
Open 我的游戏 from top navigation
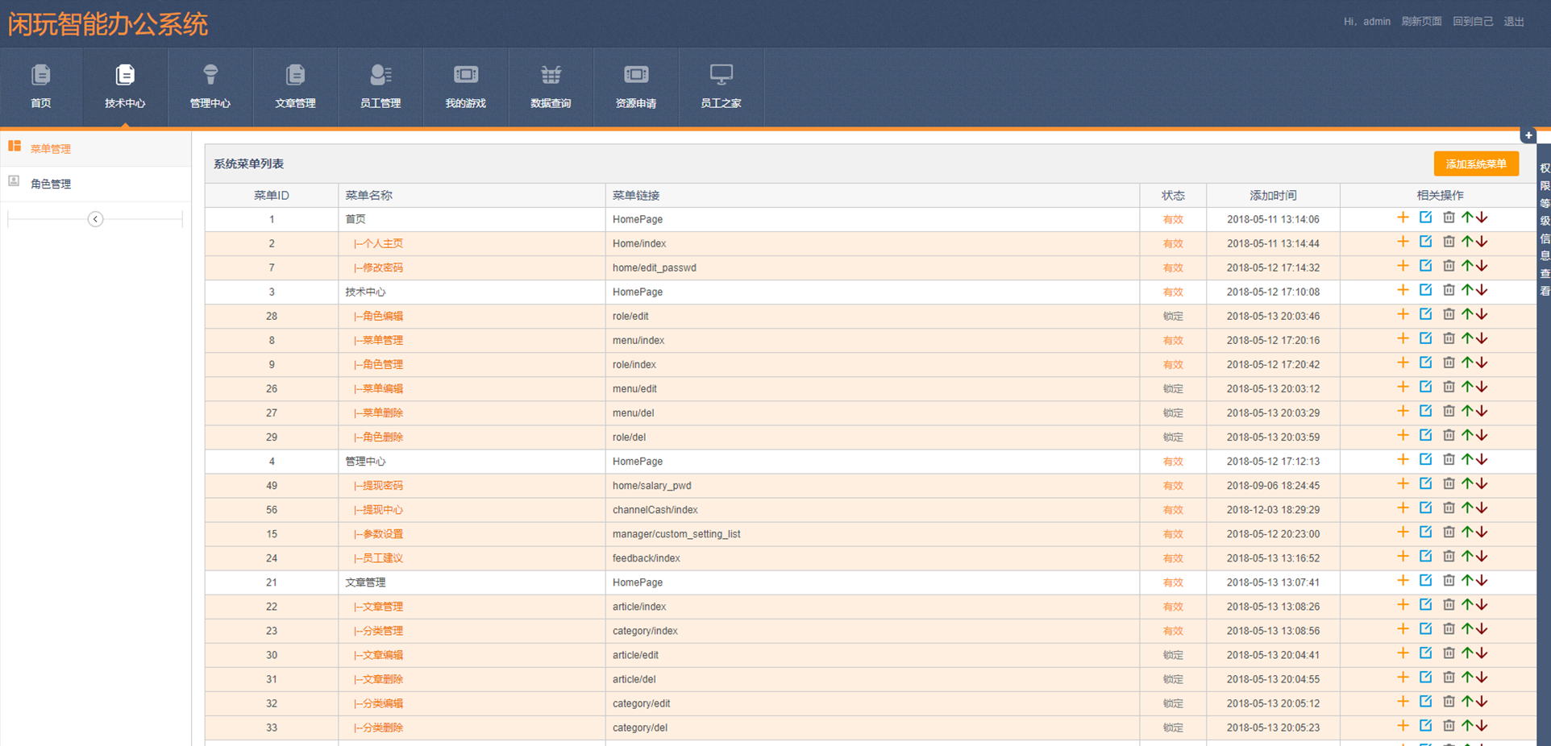pyautogui.click(x=465, y=86)
